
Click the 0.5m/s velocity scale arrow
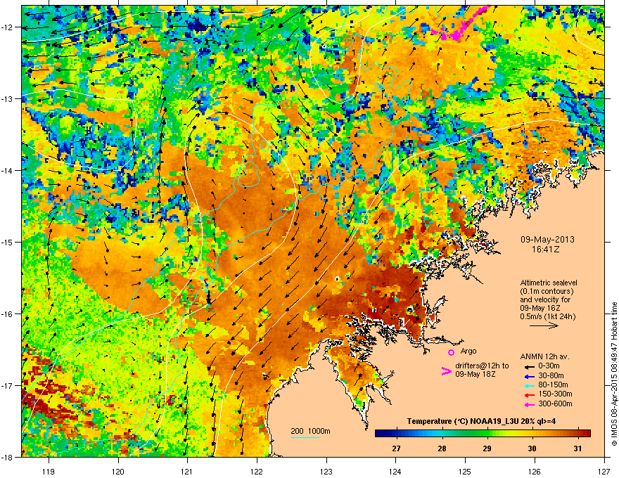pyautogui.click(x=544, y=325)
